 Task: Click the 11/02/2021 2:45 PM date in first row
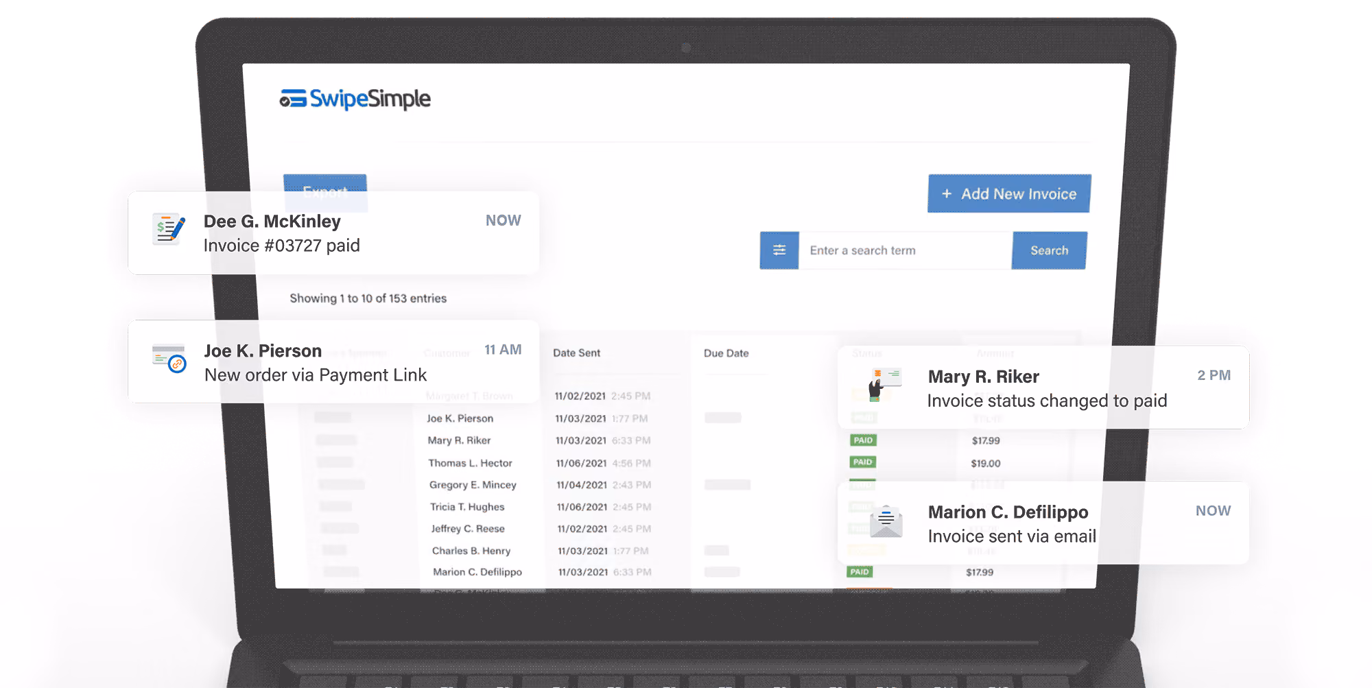[602, 396]
